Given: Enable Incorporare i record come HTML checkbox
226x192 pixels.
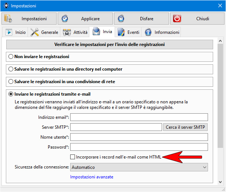Looking at the screenshot, I should click(x=72, y=157).
